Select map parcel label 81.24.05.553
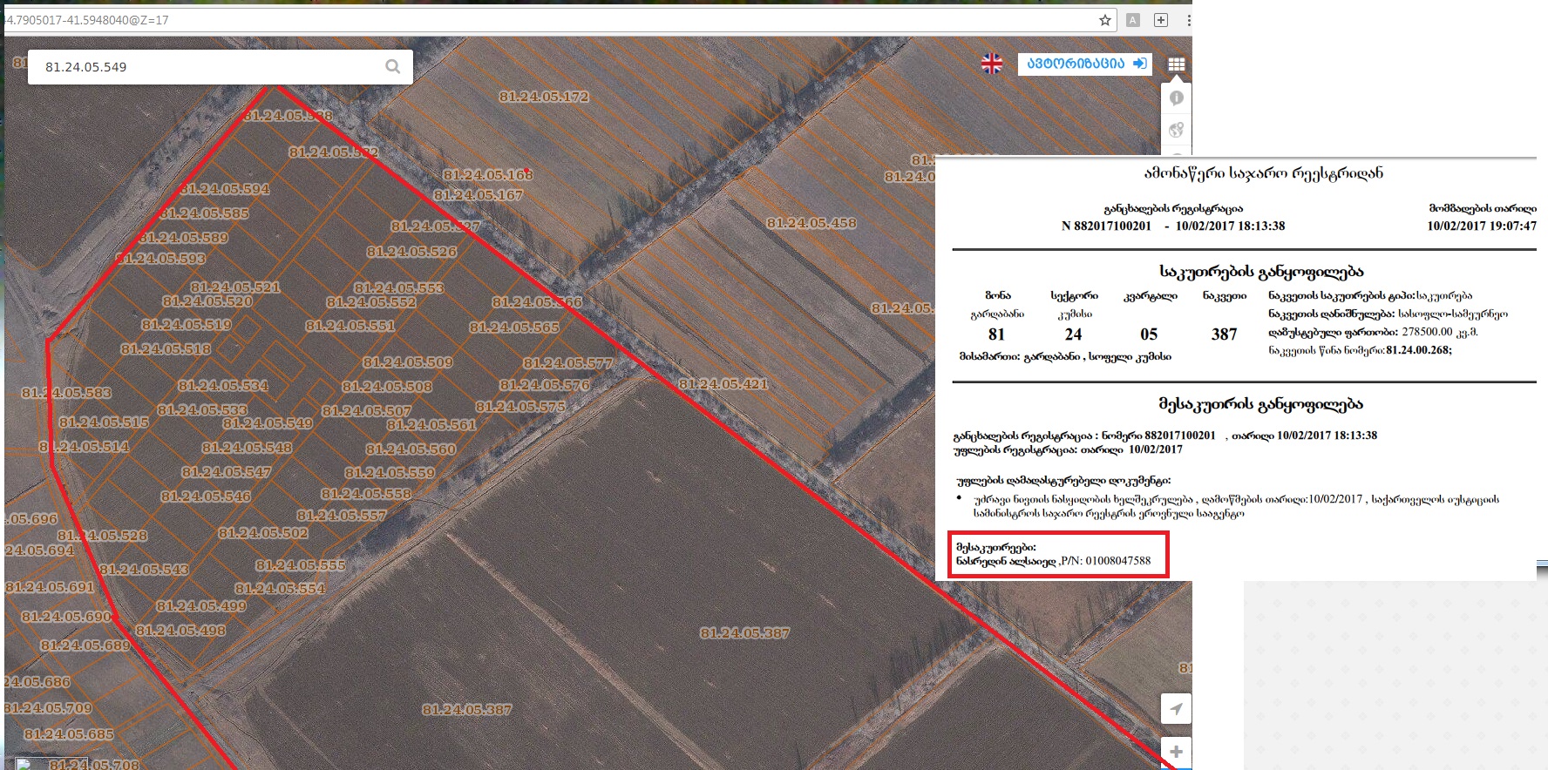Screen dimensions: 1548x770 coord(399,288)
